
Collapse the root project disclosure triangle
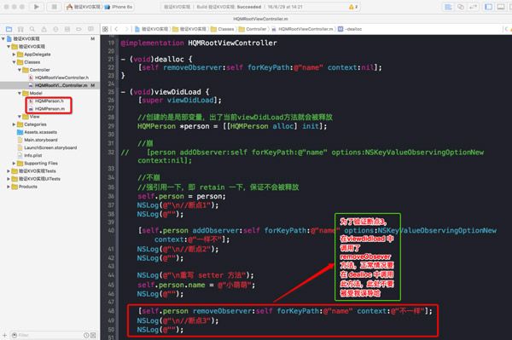[x=3, y=38]
